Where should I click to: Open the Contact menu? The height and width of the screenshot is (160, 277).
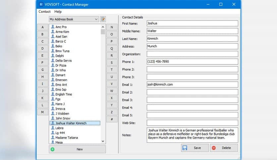tap(44, 12)
